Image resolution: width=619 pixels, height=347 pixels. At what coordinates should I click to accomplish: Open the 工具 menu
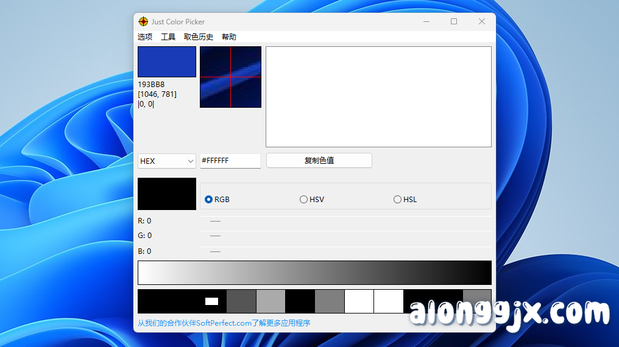[x=168, y=37]
